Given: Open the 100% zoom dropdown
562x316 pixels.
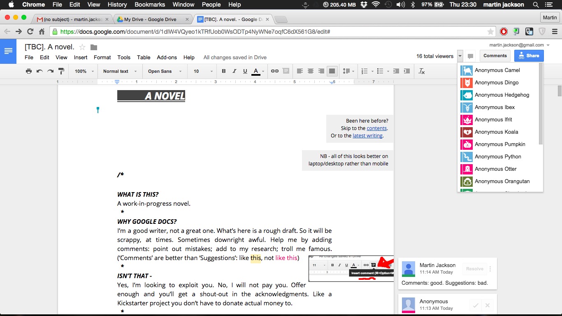Looking at the screenshot, I should point(84,71).
